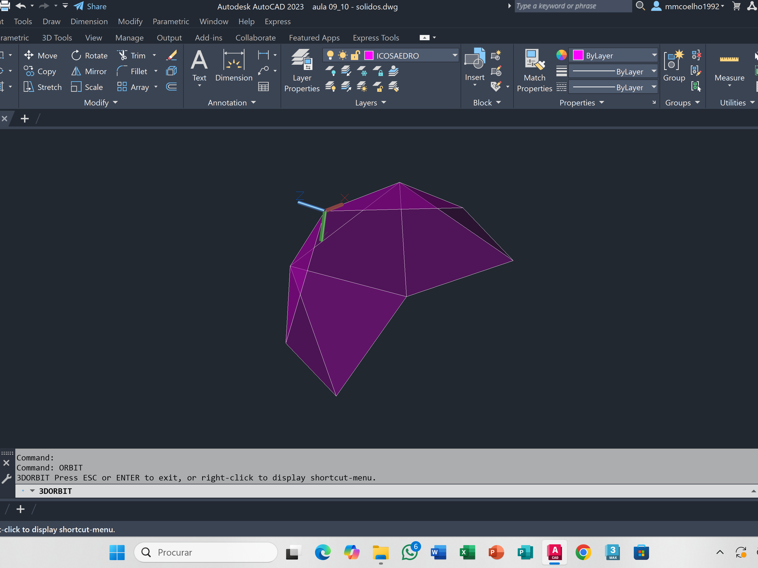Toggle ICOSAEDRO layer freeze sun icon
758x568 pixels.
click(342, 55)
